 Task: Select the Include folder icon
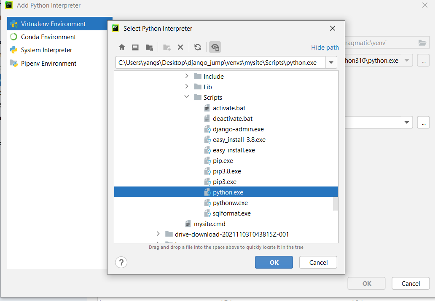(x=198, y=76)
